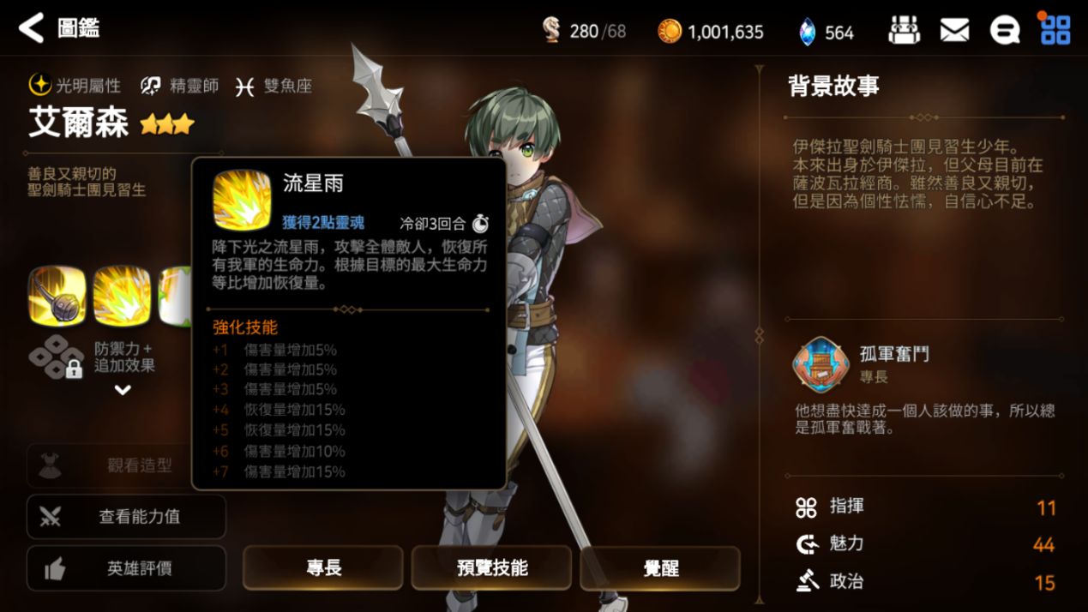
Task: Tap the 雙魚座 zodiac icon
Action: click(245, 86)
